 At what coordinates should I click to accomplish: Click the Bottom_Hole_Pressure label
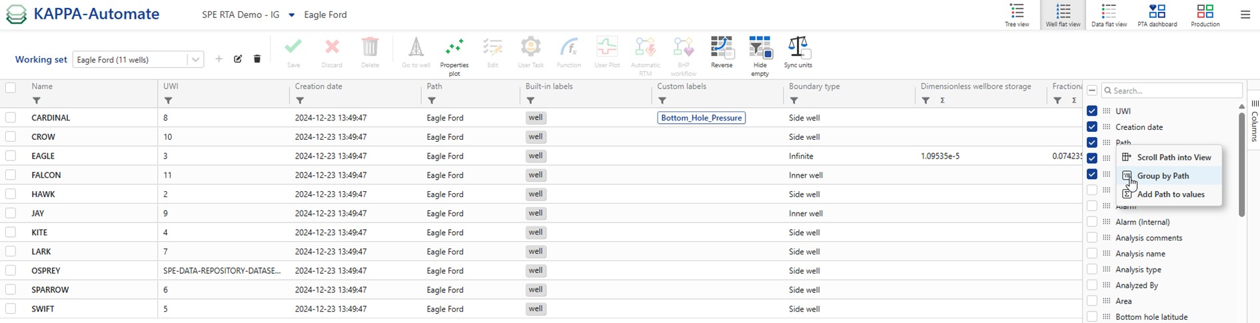[701, 118]
